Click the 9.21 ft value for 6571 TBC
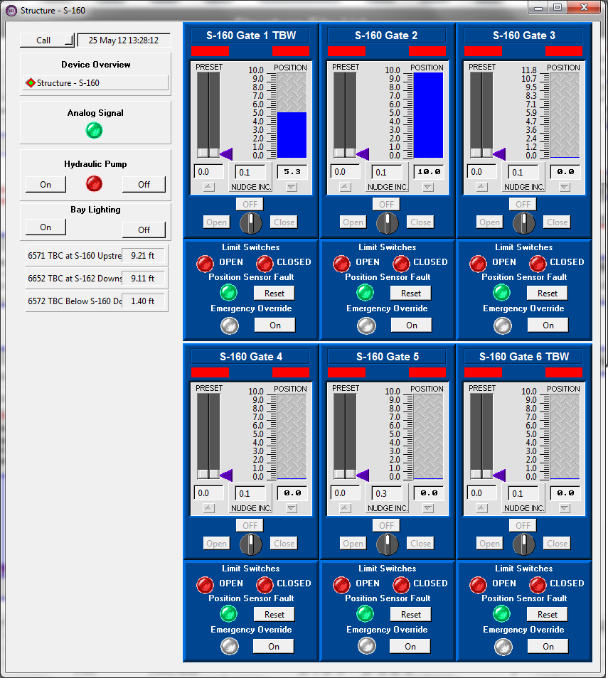The height and width of the screenshot is (678, 608). click(x=143, y=256)
